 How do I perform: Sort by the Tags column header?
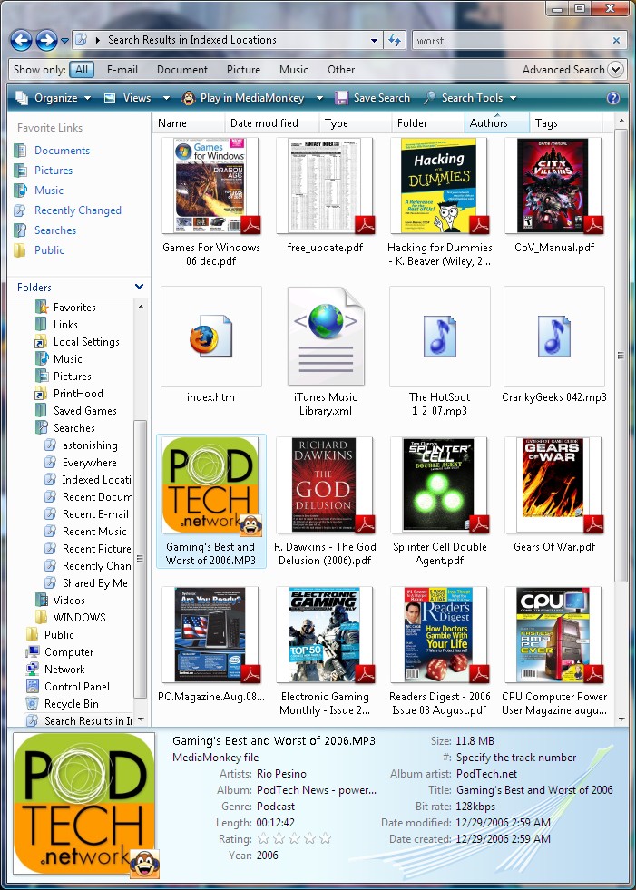[565, 123]
